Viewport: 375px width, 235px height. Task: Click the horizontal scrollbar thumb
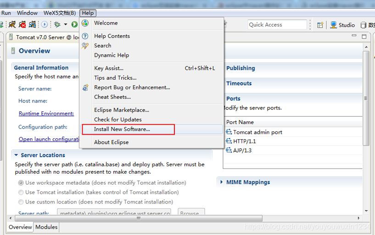click(139, 218)
